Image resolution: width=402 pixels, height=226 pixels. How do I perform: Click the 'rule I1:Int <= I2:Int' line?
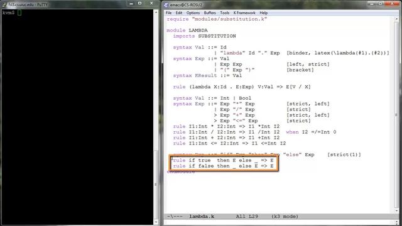[x=229, y=143]
